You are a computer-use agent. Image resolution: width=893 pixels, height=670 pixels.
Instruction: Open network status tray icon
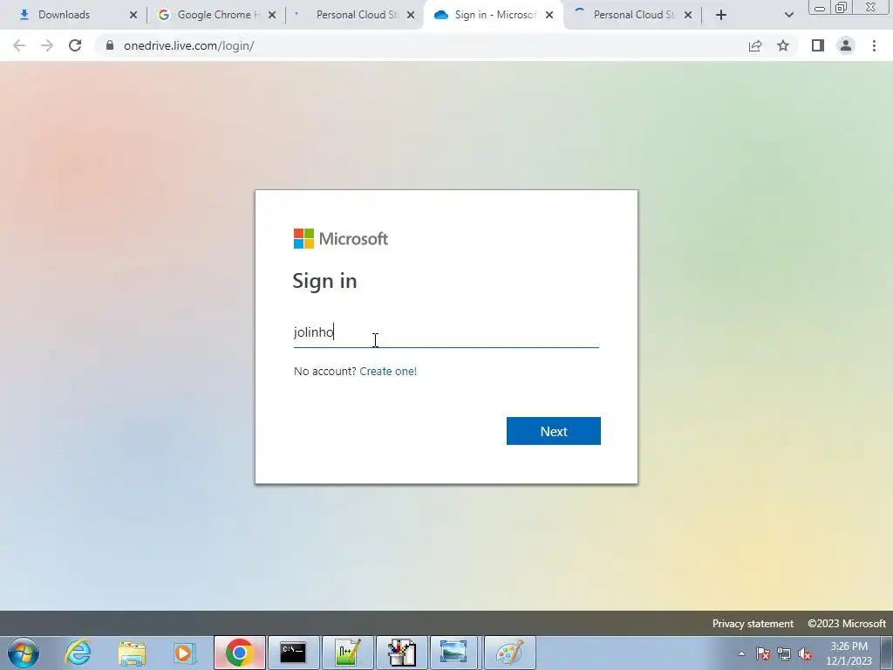tap(784, 653)
